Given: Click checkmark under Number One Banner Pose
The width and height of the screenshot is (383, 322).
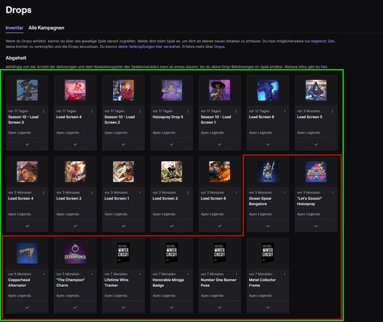Looking at the screenshot, I should coord(220,307).
